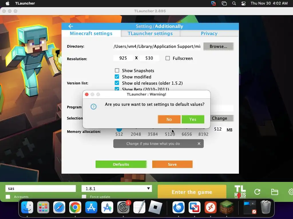
Task: Click the Browse... button
Action: pyautogui.click(x=218, y=46)
